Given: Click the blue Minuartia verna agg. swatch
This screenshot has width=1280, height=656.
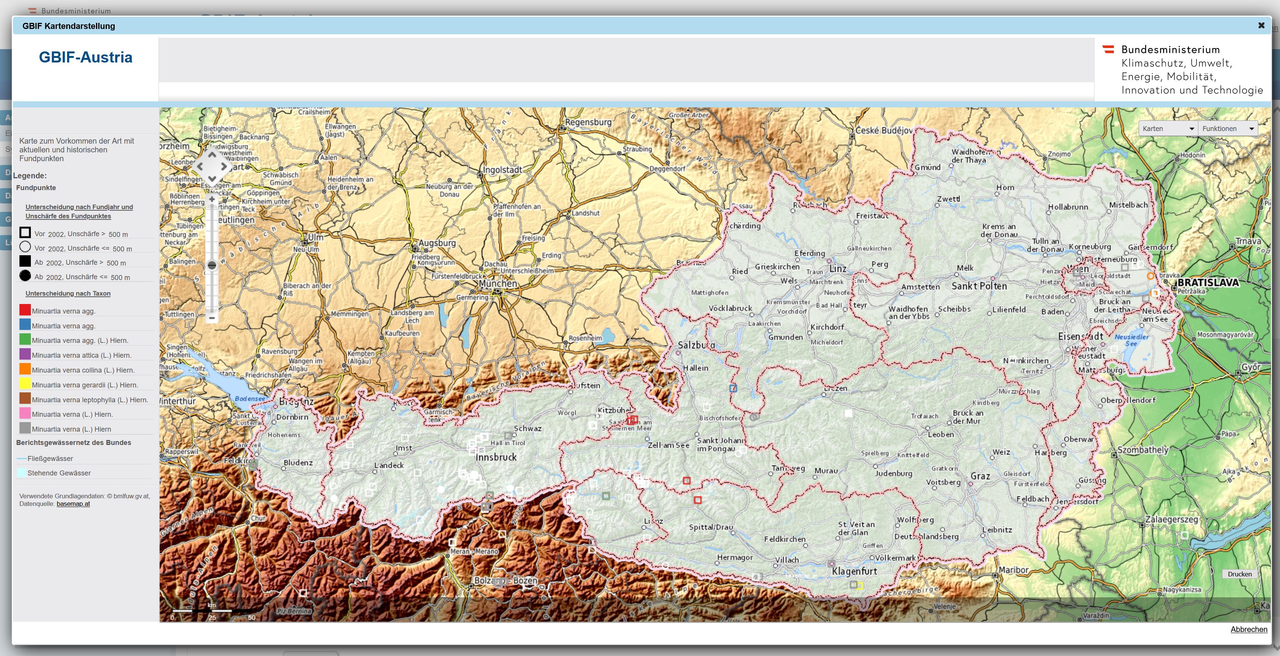Looking at the screenshot, I should [25, 325].
